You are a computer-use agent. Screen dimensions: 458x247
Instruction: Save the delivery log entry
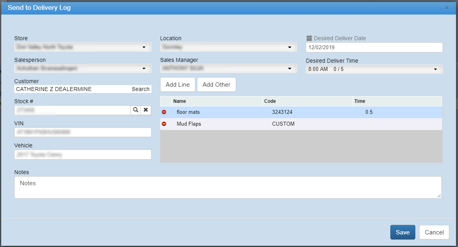point(402,232)
